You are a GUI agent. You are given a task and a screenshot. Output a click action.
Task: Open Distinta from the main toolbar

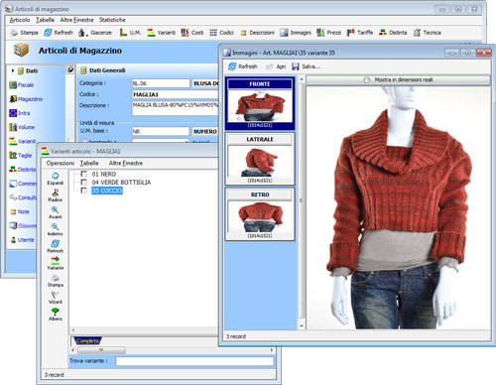tap(393, 33)
